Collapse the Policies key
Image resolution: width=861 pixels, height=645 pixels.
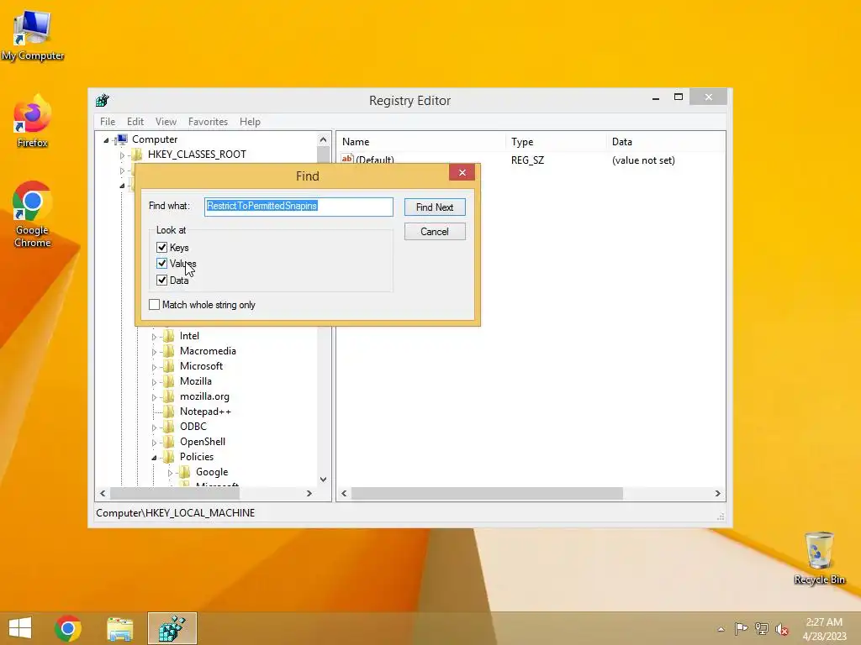point(155,458)
